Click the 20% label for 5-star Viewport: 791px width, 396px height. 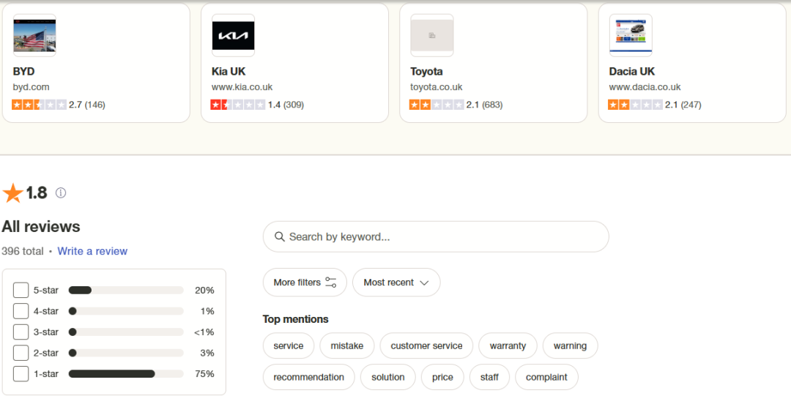(x=205, y=290)
